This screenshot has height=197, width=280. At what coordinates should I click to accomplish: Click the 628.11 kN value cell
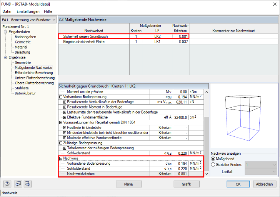pos(181,102)
